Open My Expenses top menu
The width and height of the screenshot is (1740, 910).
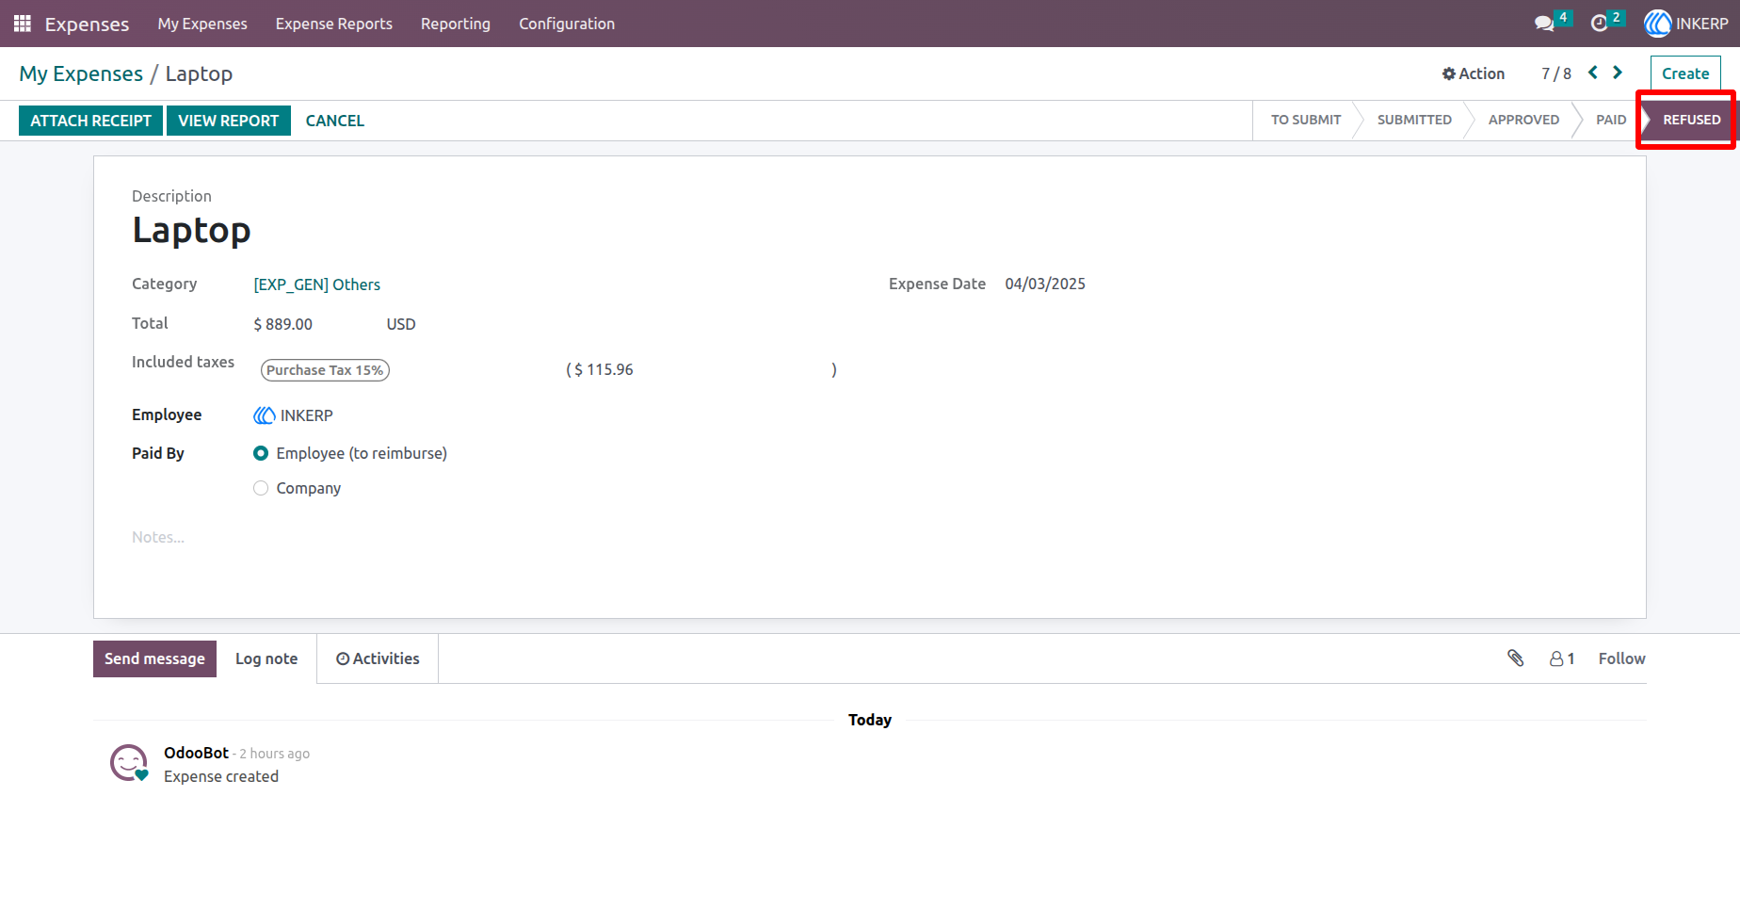[202, 24]
